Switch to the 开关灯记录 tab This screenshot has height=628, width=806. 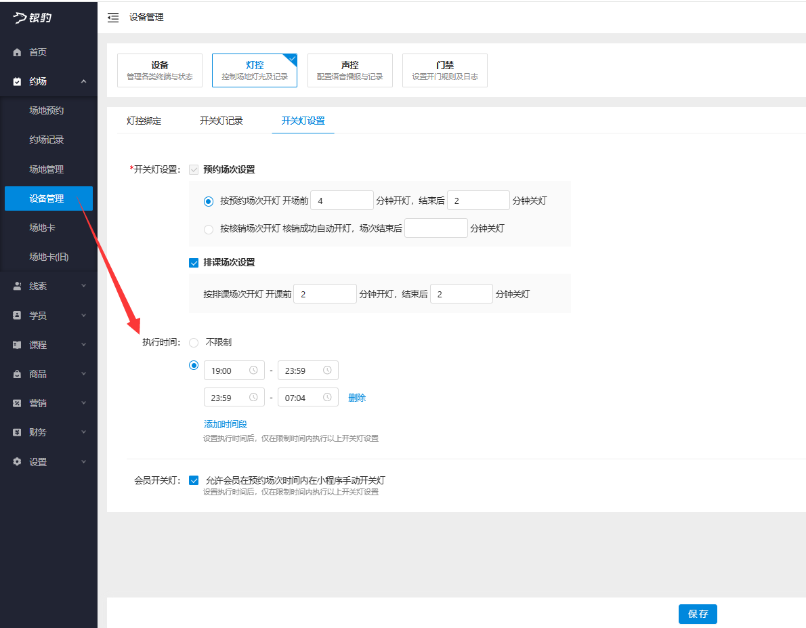tap(221, 121)
